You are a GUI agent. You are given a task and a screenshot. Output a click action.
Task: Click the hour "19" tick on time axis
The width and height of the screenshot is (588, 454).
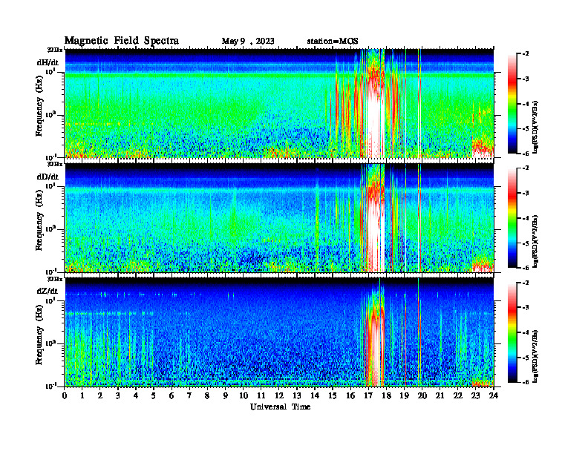click(404, 396)
